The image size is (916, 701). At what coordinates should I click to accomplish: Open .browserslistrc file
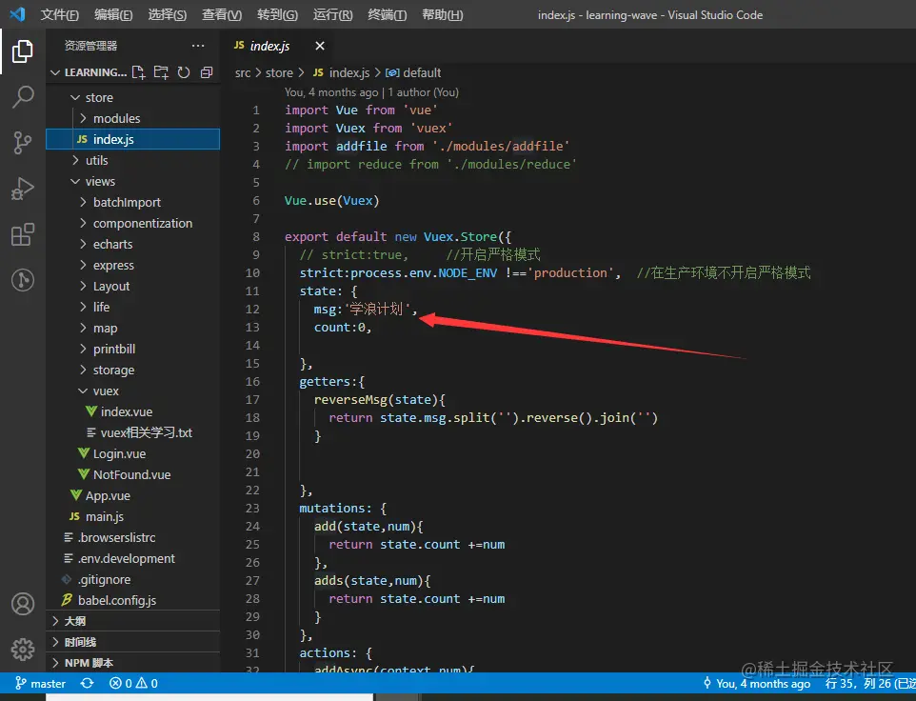click(x=132, y=538)
